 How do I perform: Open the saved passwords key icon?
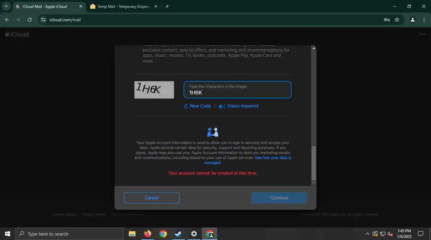(x=387, y=20)
